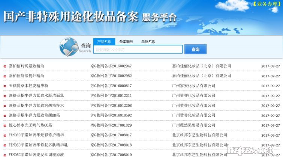Switch to the 备案编号 tab
This screenshot has width=283, height=157.
[x=126, y=42]
